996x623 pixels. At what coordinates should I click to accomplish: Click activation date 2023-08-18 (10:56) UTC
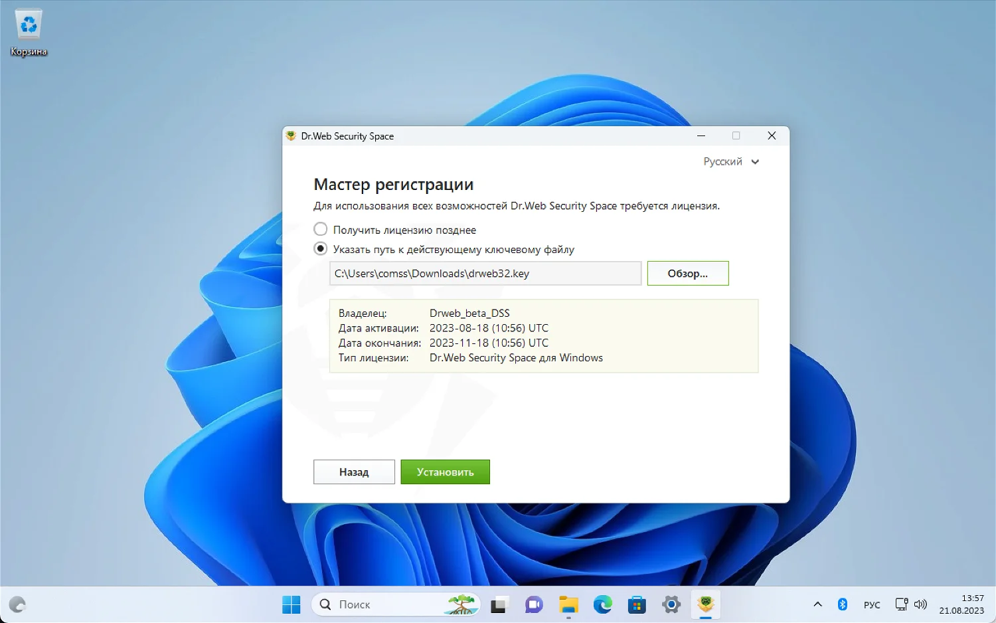click(x=489, y=328)
